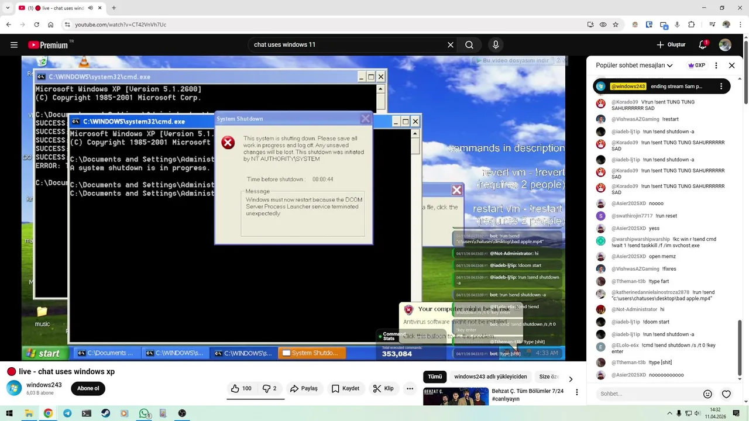The height and width of the screenshot is (421, 749).
Task: Open more actions below video
Action: coord(410,388)
